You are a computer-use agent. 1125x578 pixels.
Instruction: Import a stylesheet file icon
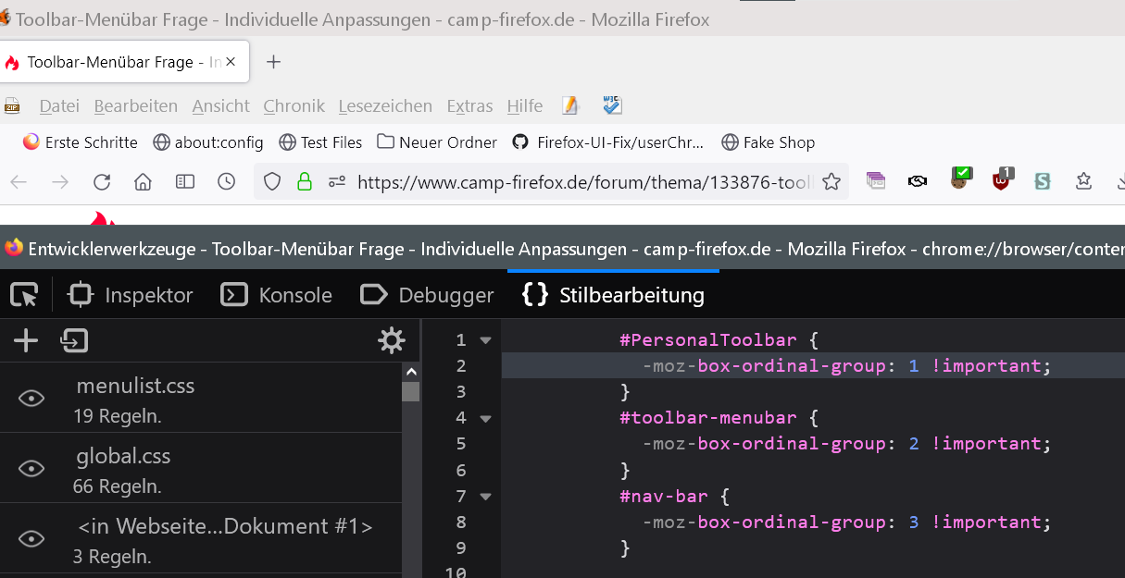[74, 341]
